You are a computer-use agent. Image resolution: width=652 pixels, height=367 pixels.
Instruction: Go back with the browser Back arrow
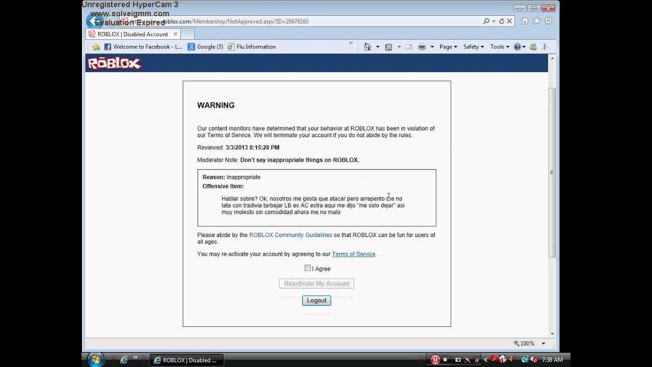pos(94,21)
